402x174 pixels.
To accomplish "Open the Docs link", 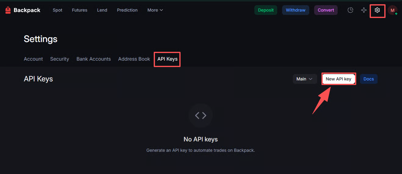I will click(368, 79).
